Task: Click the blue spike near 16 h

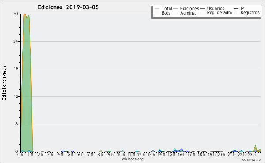Action: tap(182, 150)
